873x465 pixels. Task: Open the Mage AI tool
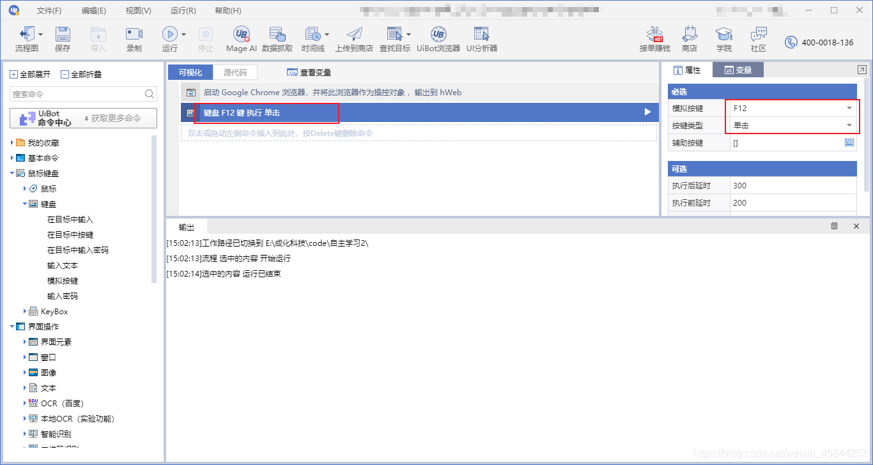(242, 39)
